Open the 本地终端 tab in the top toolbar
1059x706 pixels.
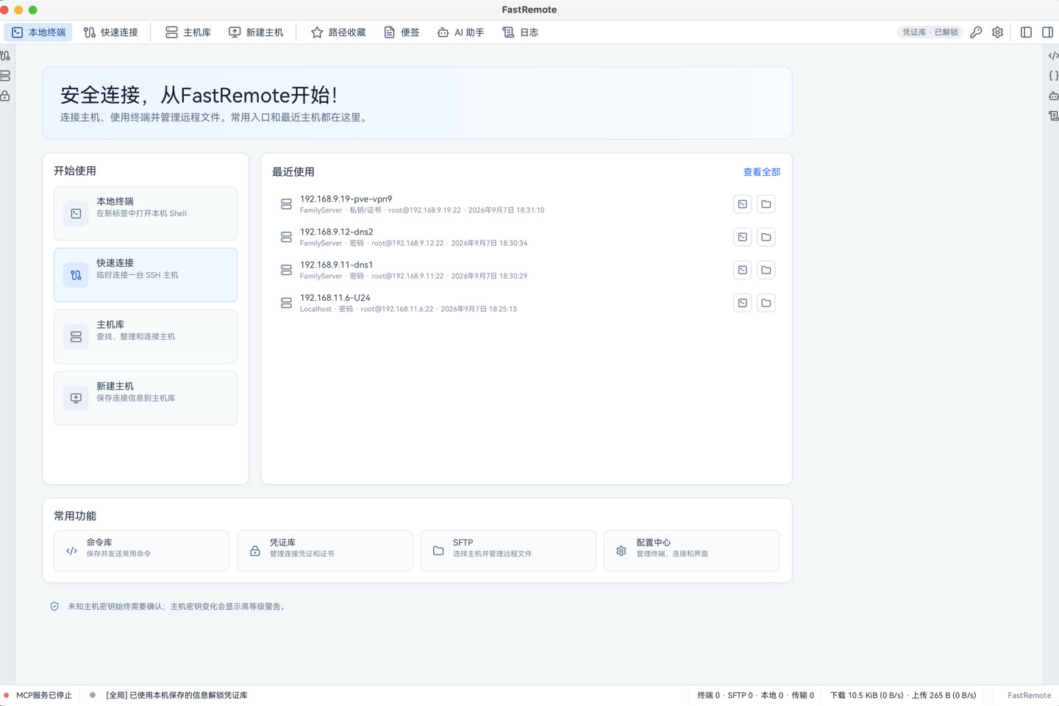(x=39, y=32)
